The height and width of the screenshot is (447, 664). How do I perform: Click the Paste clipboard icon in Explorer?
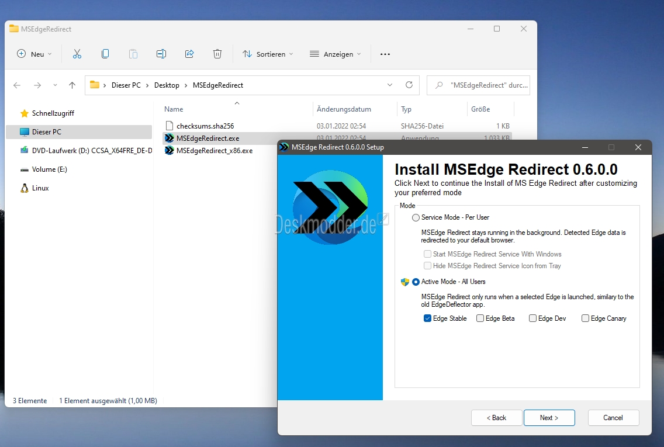point(133,54)
